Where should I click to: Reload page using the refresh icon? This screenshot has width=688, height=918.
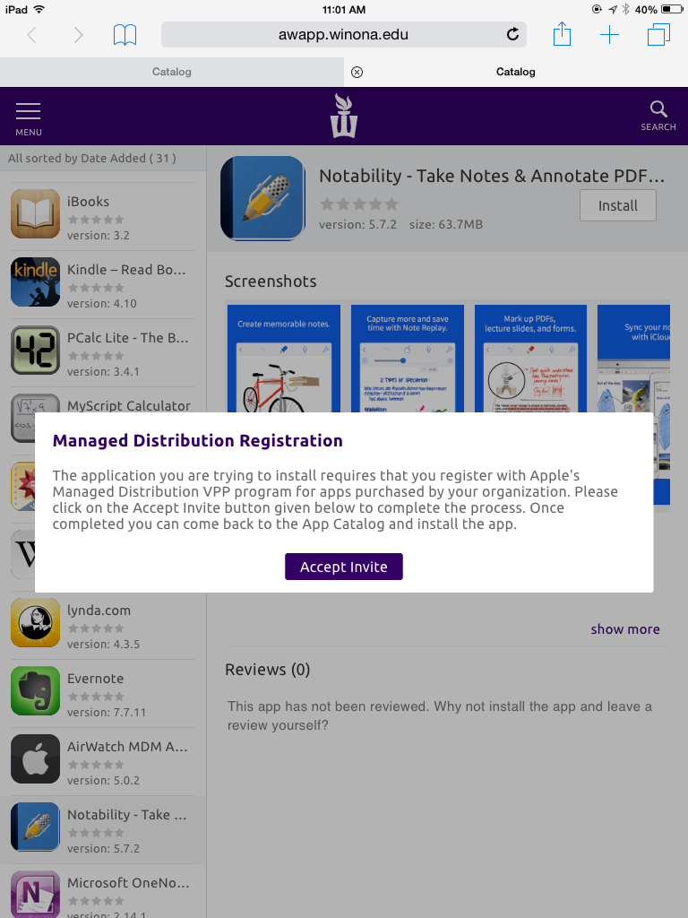[x=512, y=35]
